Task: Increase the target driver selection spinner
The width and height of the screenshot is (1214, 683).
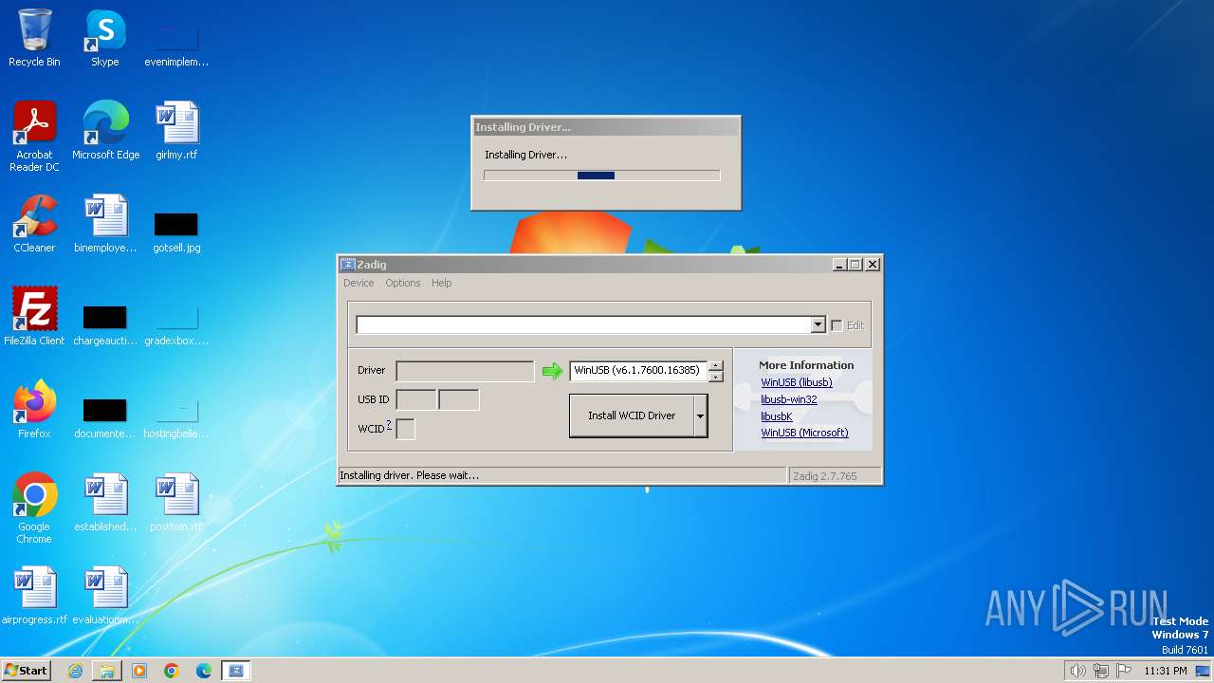Action: tap(716, 365)
